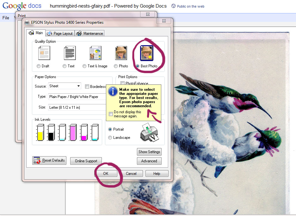Select the Text quality radio button

tap(65, 66)
